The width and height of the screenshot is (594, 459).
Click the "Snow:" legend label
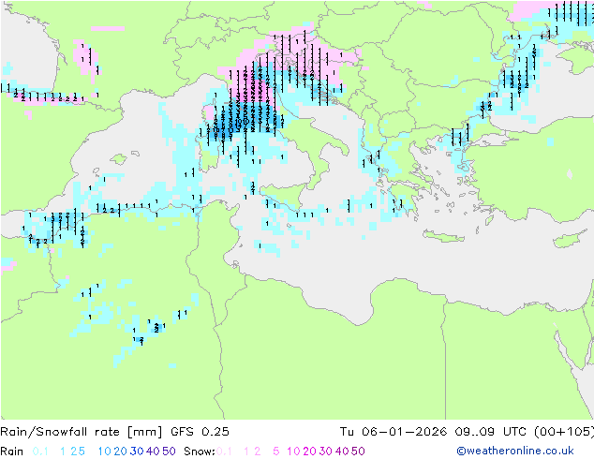click(x=200, y=452)
